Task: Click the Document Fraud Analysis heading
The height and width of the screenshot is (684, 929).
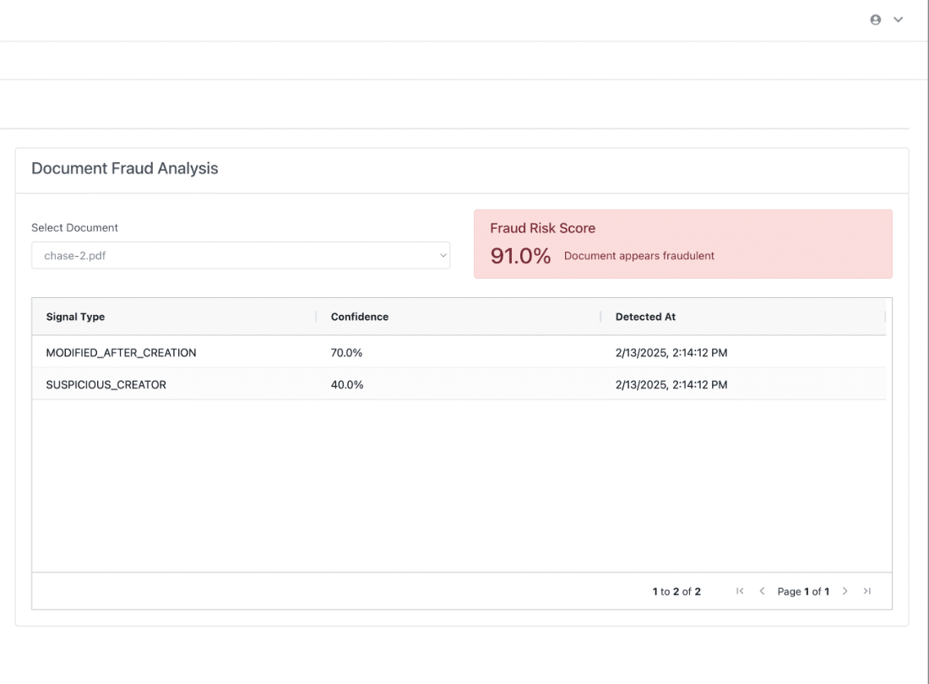Action: point(125,169)
